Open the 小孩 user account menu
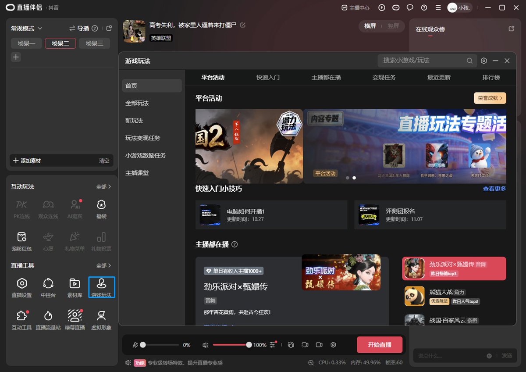 tap(459, 7)
